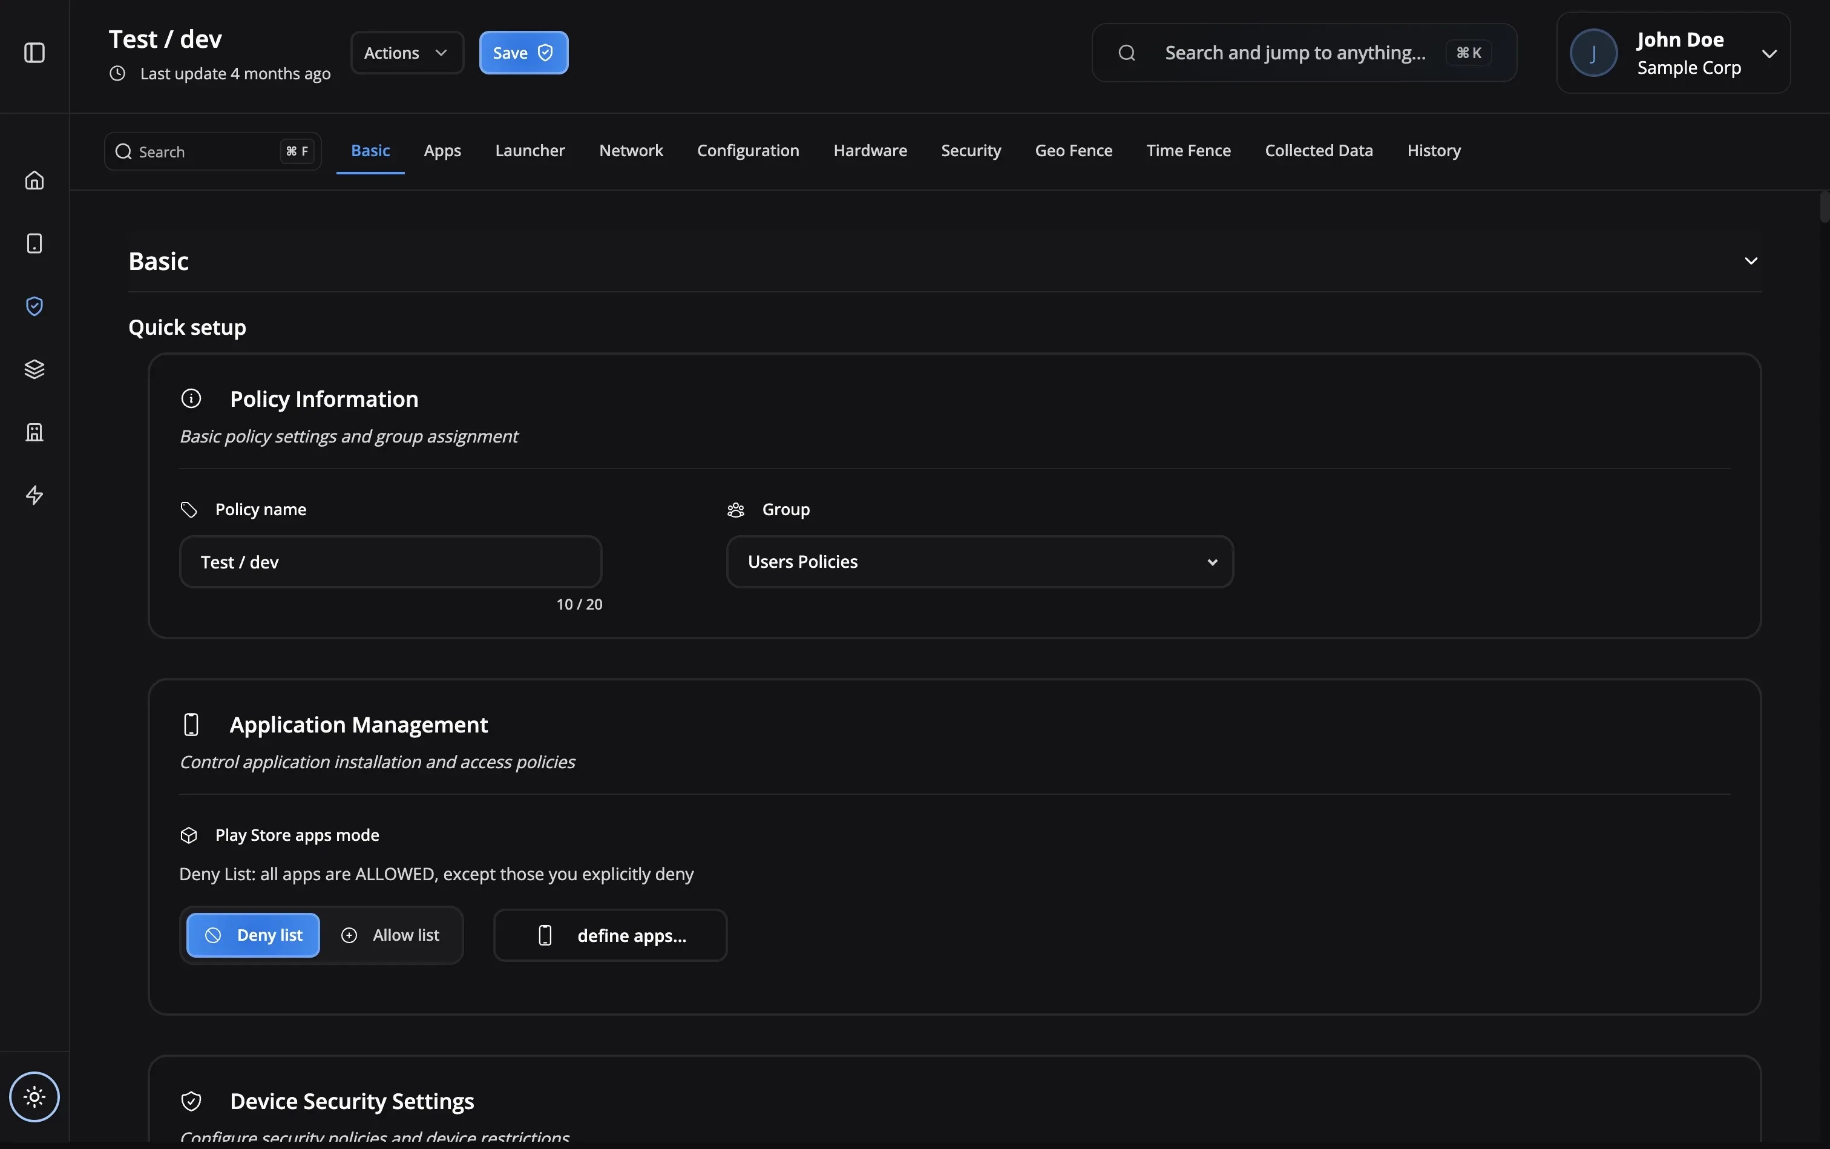Select the device icon in the sidebar
The height and width of the screenshot is (1149, 1830).
pyautogui.click(x=34, y=242)
